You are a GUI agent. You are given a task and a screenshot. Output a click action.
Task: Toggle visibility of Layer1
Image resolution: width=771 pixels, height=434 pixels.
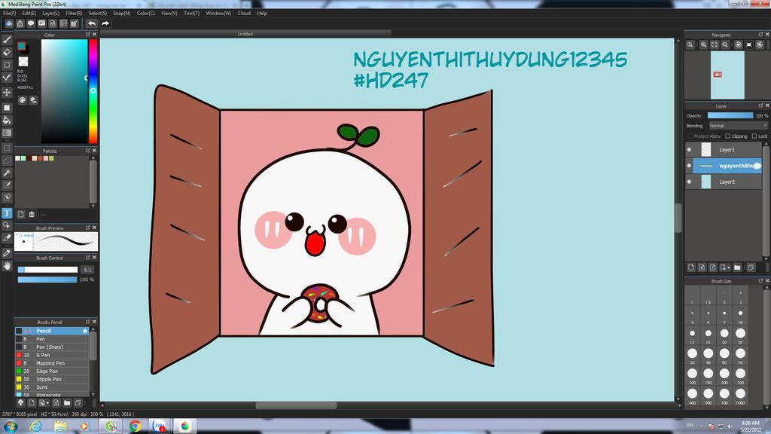click(x=689, y=150)
